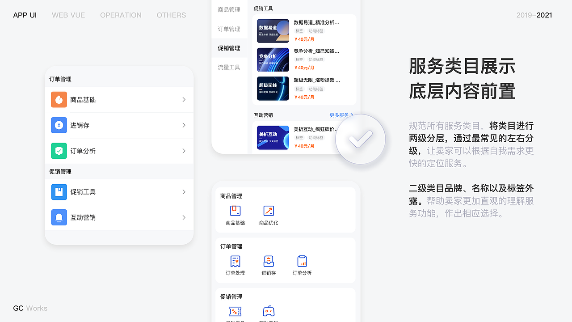The image size is (572, 322).
Task: Open the 数据易道 service thumbnail
Action: click(273, 31)
